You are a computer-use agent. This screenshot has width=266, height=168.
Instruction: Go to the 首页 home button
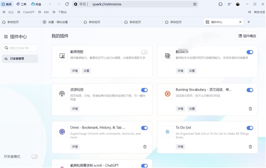pos(7,4)
